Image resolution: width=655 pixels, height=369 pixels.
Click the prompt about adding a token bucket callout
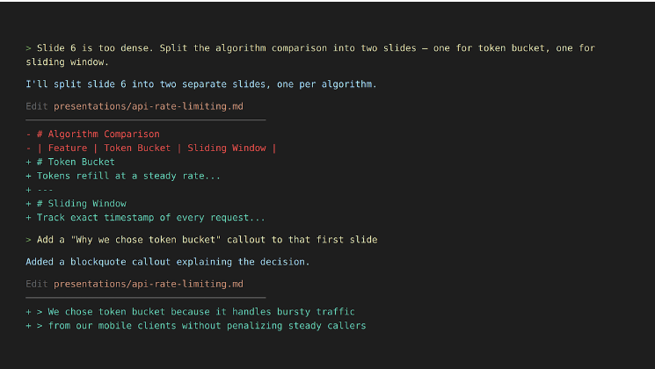[207, 240]
